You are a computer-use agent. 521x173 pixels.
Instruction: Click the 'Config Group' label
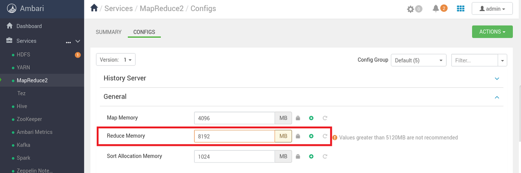click(x=373, y=60)
